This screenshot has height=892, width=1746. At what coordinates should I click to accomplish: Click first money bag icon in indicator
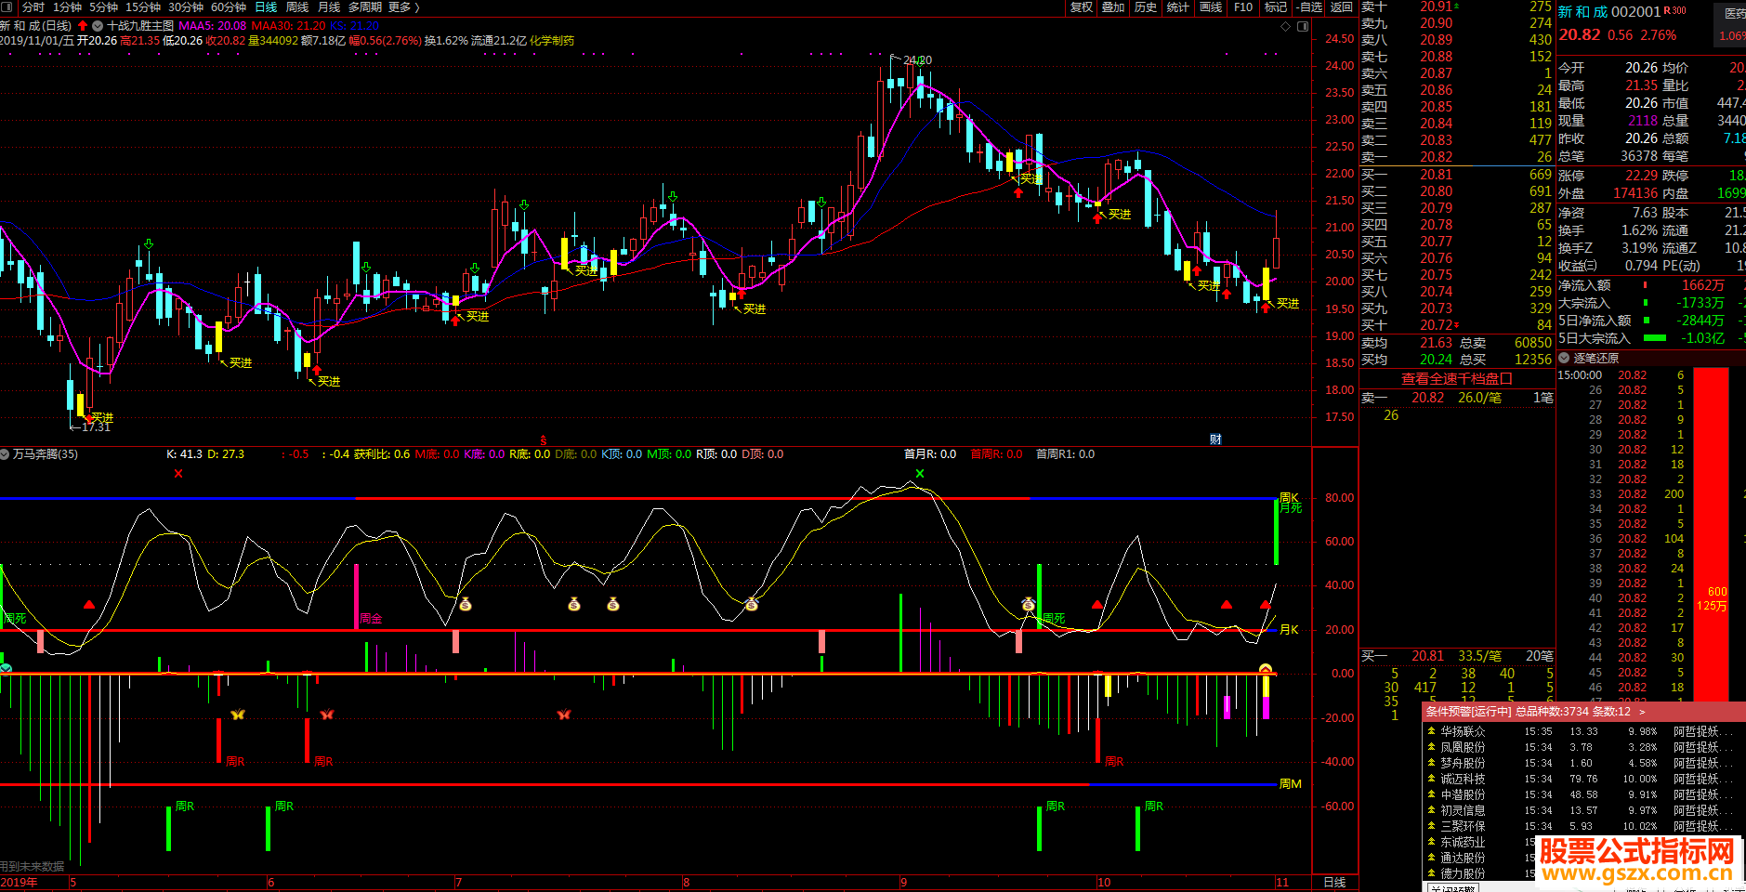tap(466, 605)
